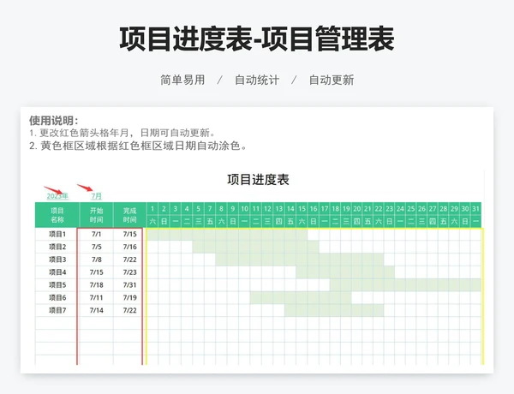Select 项目1 start date 7/1
514x394 pixels.
tap(96, 234)
